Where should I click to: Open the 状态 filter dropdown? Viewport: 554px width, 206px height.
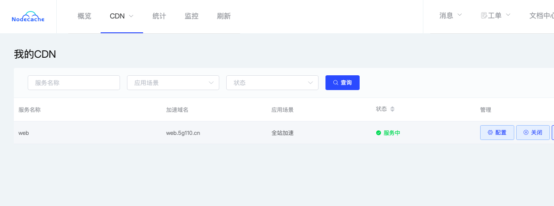272,83
